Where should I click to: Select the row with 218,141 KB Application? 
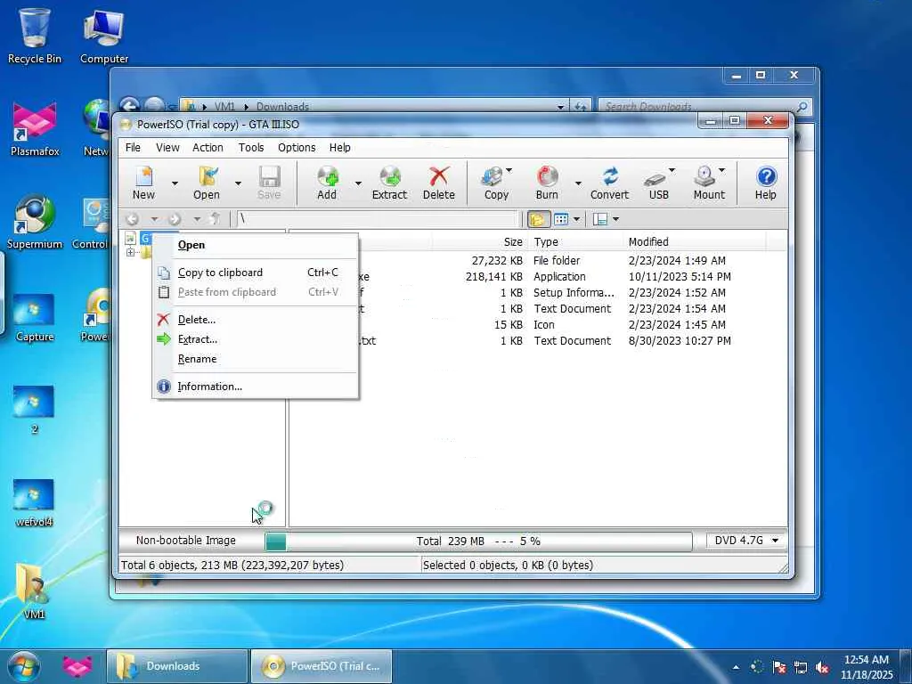click(x=539, y=277)
